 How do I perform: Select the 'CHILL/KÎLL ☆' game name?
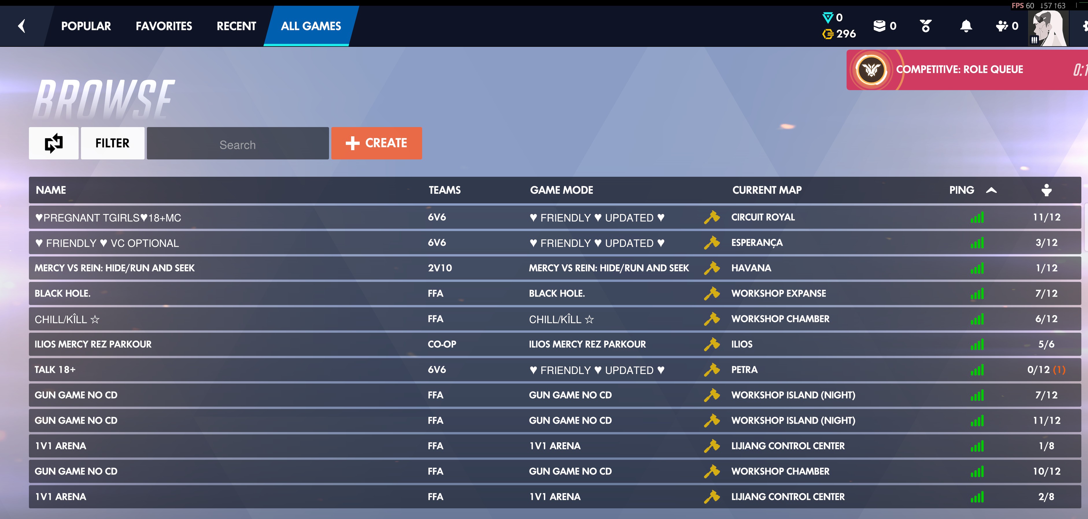tap(67, 319)
